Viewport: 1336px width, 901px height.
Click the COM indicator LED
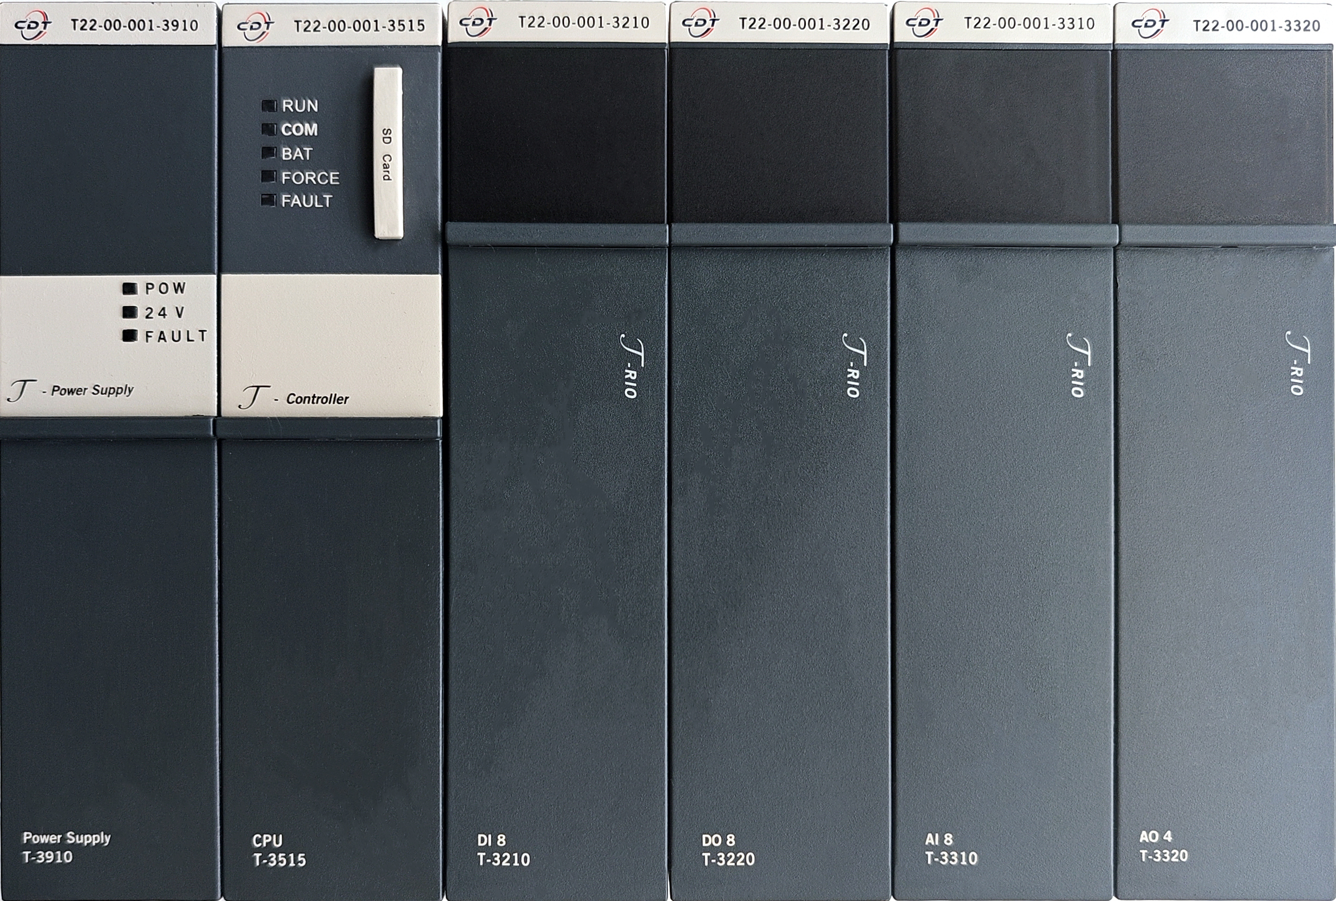[x=269, y=129]
